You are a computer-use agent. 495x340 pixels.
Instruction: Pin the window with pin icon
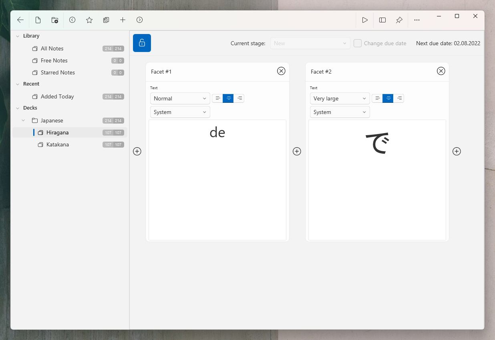click(x=399, y=20)
